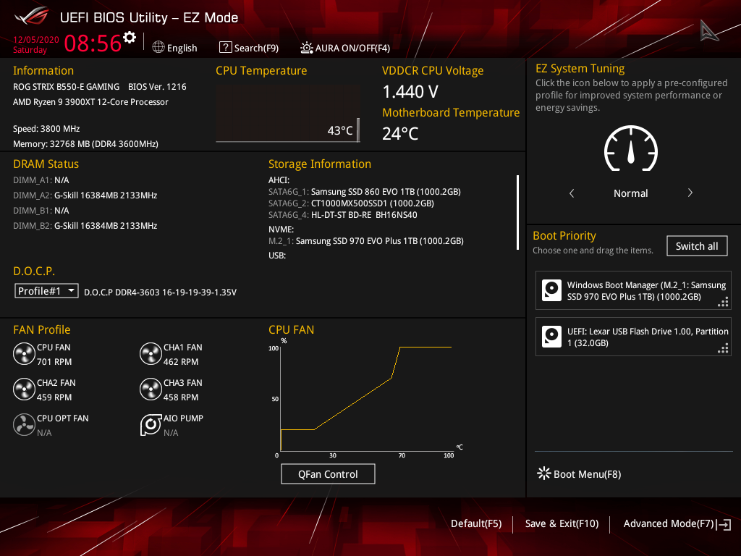The image size is (741, 556).
Task: Click DIMM_A2 G-Skill 16384MB row
Action: (x=85, y=195)
